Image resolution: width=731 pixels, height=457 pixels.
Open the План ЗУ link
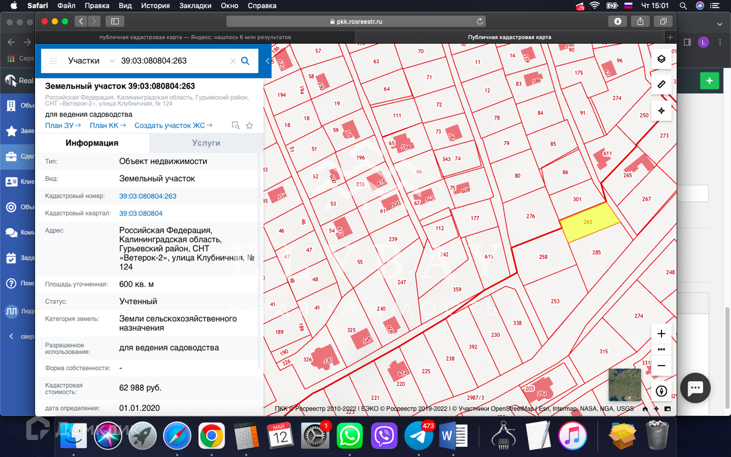pyautogui.click(x=63, y=126)
